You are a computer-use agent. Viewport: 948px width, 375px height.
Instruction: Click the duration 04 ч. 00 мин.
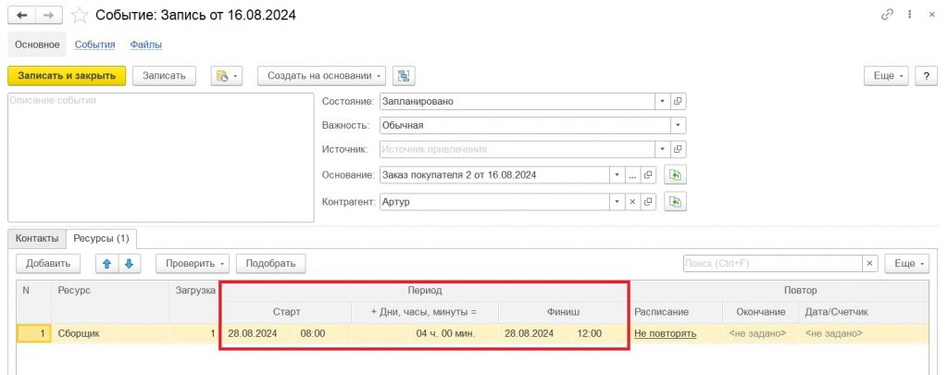tap(424, 333)
